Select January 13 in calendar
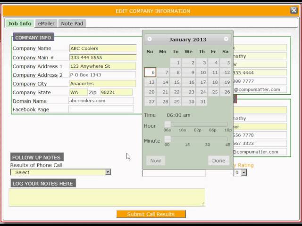This screenshot has width=302, height=226. coord(150,82)
